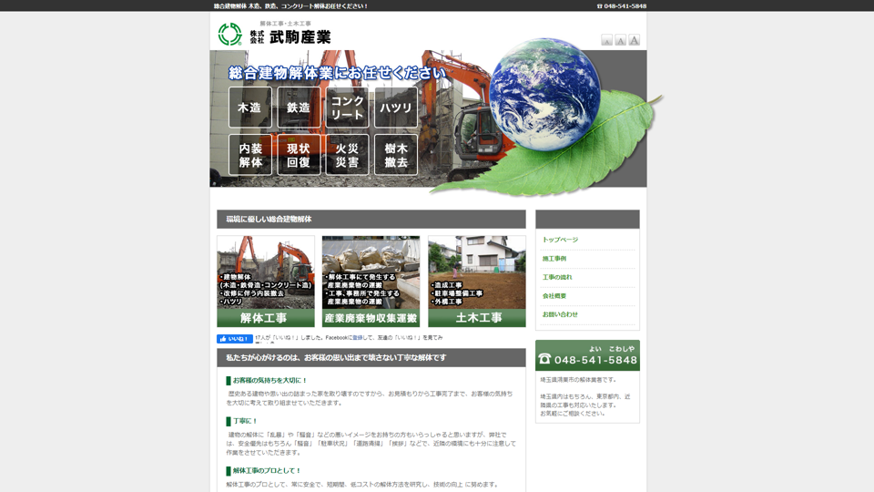Set font size to large
Screen dimensions: 874x492
[634, 40]
